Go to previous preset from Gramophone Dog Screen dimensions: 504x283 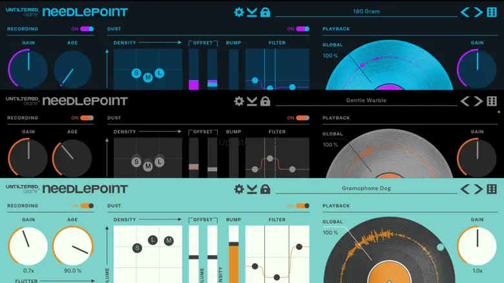[465, 189]
